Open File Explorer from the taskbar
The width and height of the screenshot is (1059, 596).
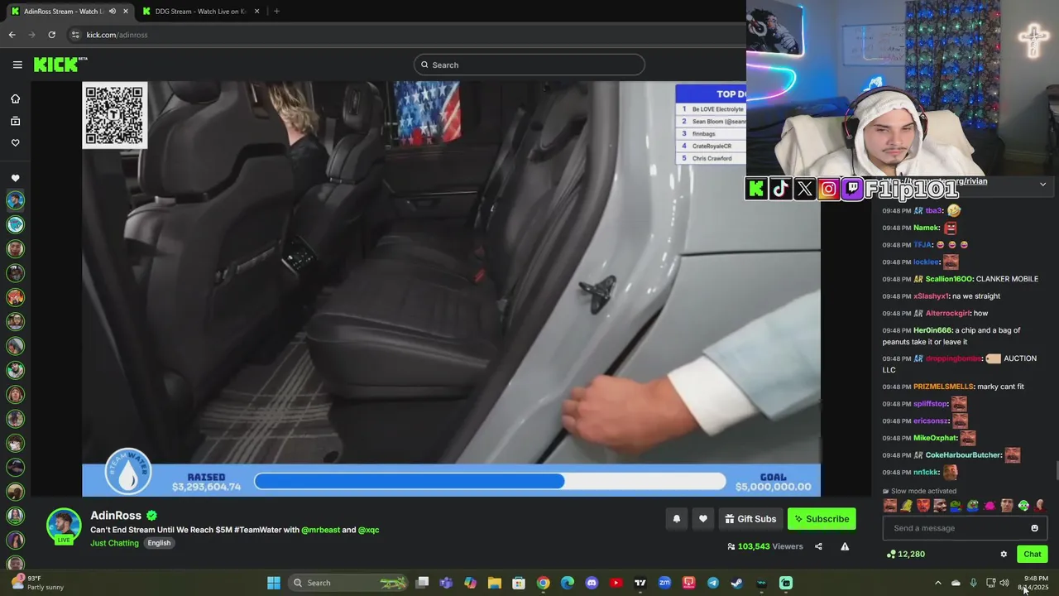pyautogui.click(x=495, y=583)
